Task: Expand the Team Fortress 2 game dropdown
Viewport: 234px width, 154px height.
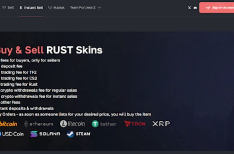Action: 85,7
